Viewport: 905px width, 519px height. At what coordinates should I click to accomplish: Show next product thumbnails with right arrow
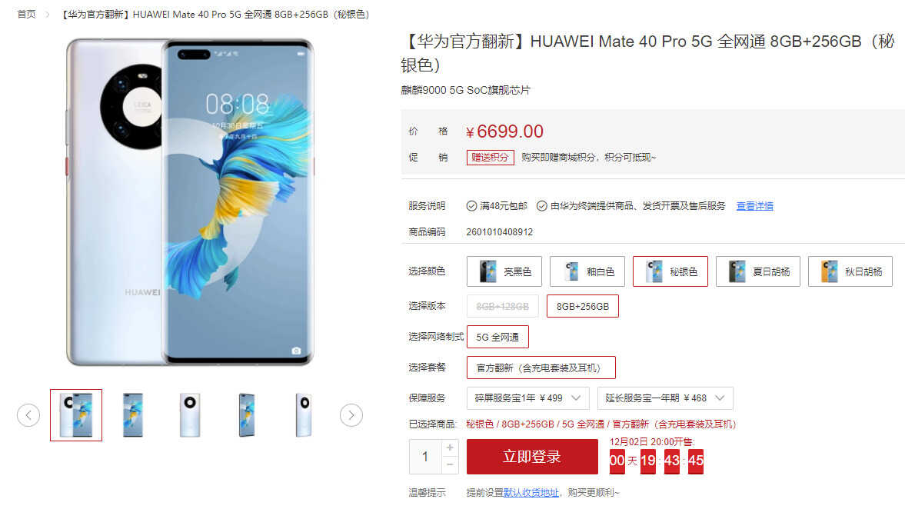[x=351, y=415]
